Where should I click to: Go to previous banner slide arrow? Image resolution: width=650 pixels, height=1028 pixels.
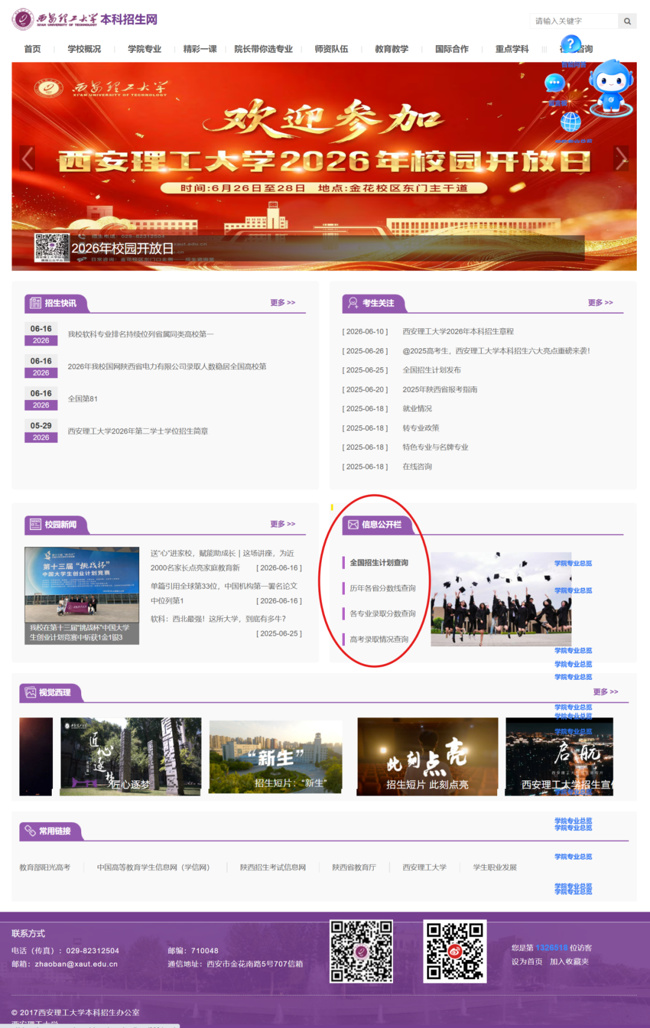pos(27,158)
